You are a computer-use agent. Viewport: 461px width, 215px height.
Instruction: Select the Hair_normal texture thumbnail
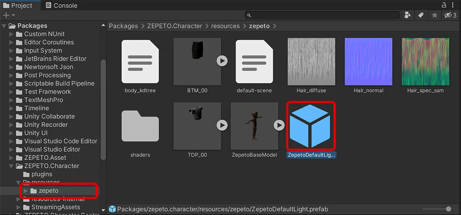[368, 62]
